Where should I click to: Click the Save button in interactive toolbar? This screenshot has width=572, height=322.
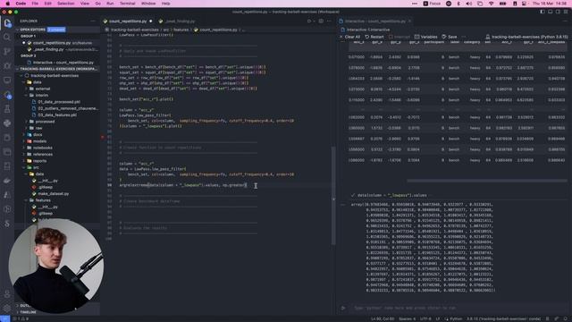point(449,37)
